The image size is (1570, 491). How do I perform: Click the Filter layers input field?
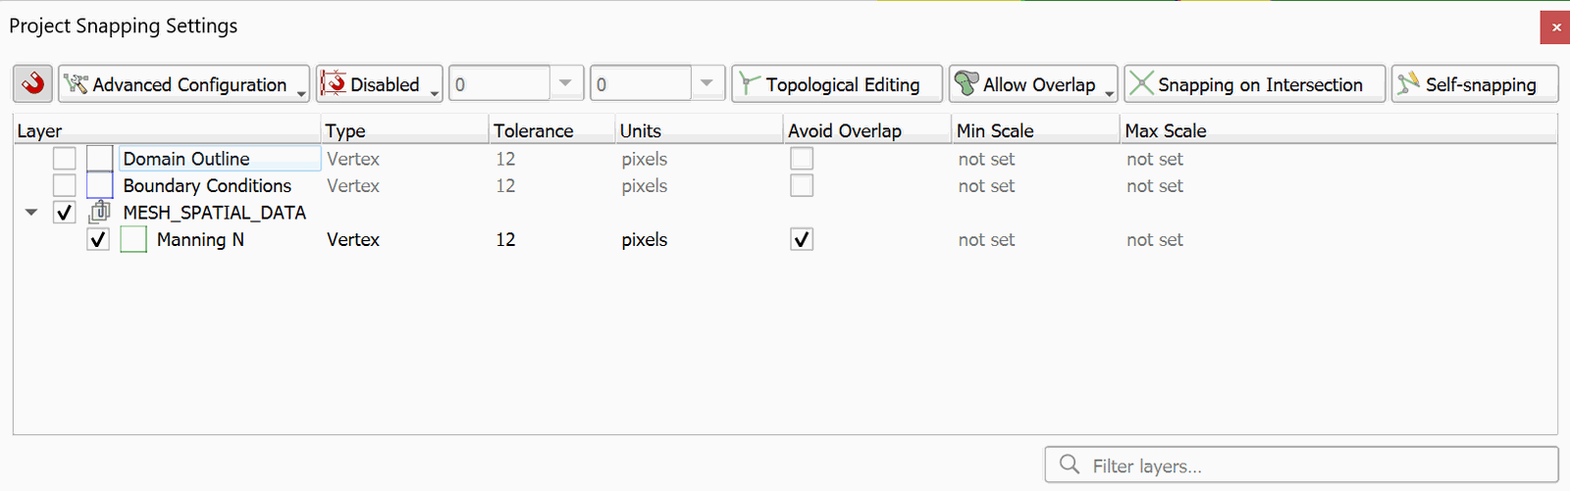[x=1315, y=466]
